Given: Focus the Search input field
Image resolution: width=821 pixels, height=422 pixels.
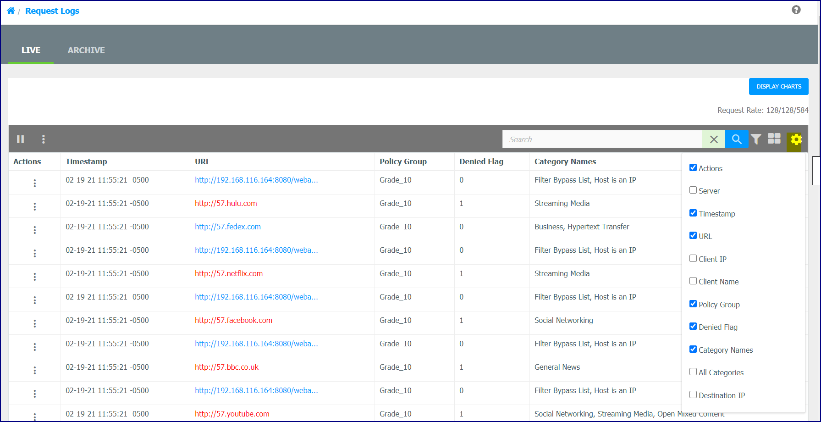Looking at the screenshot, I should tap(602, 139).
